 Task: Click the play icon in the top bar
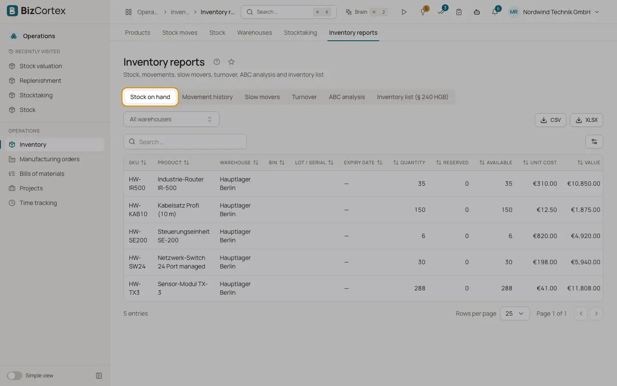404,12
